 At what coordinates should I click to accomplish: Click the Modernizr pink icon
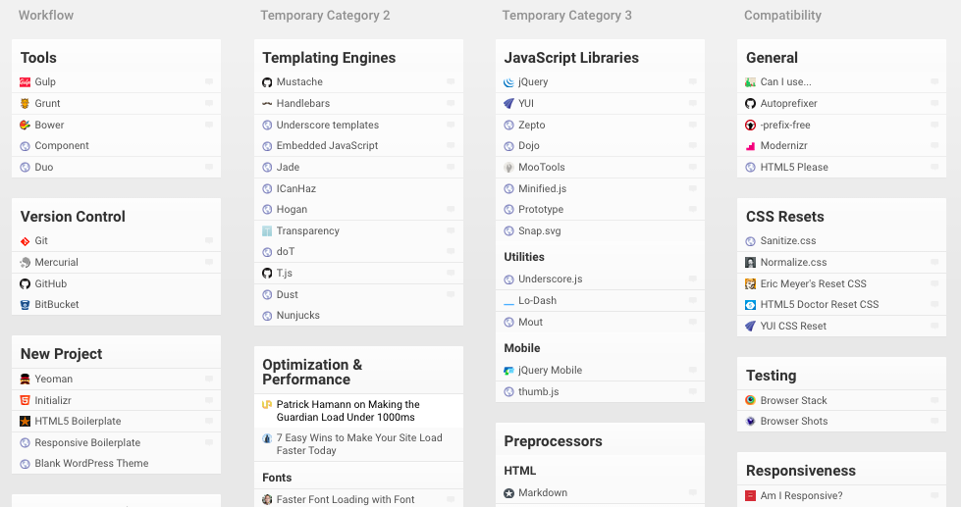[750, 146]
